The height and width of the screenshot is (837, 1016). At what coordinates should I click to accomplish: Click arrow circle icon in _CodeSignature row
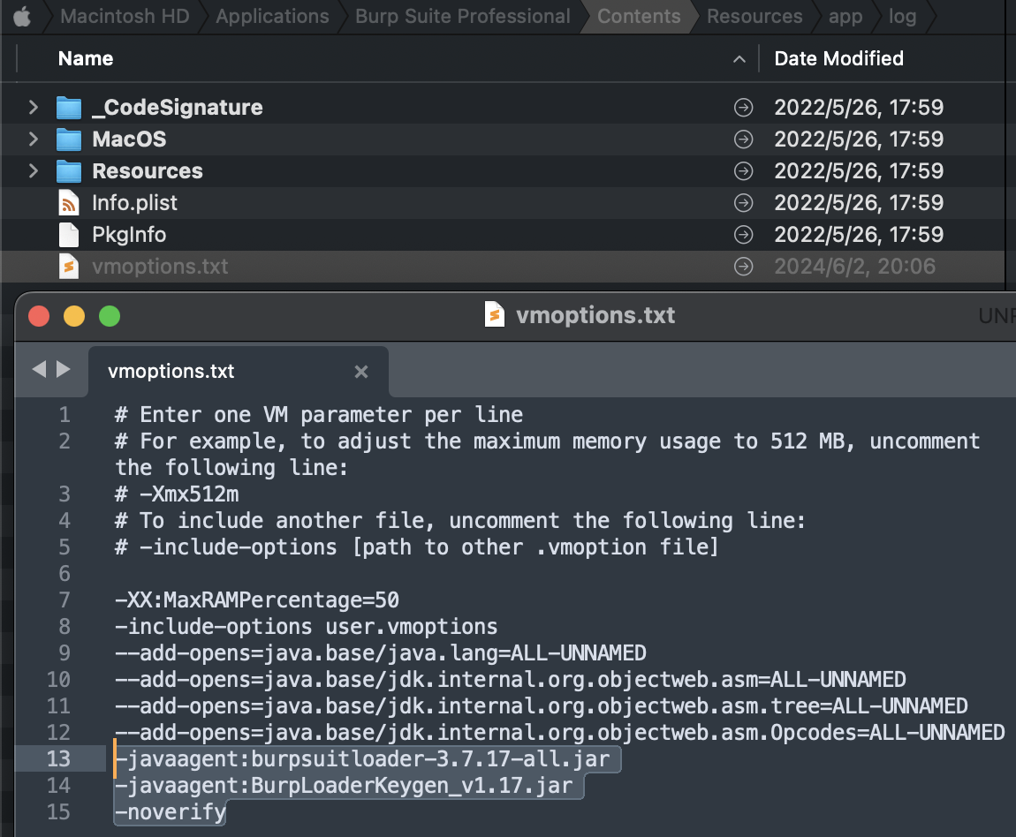743,108
